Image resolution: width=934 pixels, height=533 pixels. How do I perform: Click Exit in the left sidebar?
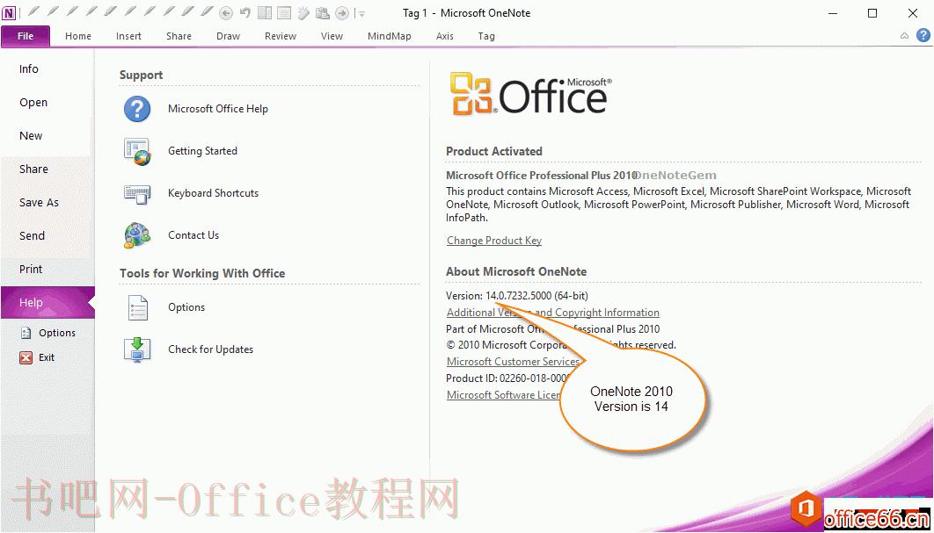point(37,357)
